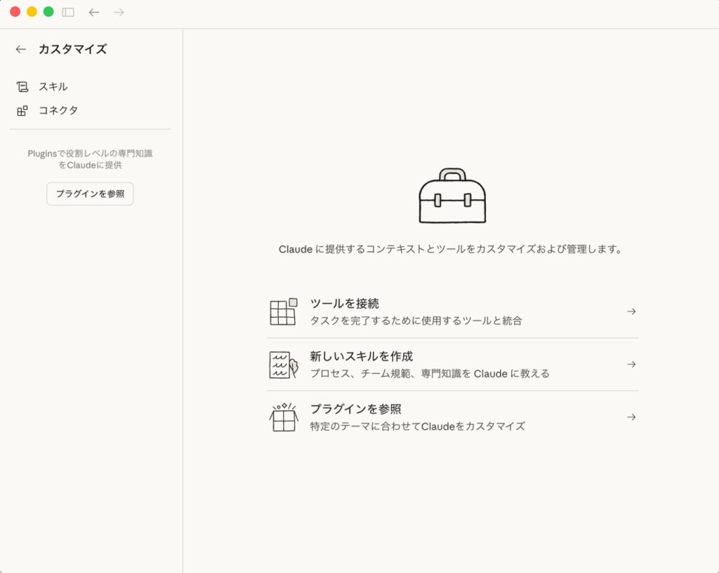
Task: Open the プラグインを参照 row in main list
Action: point(355,409)
